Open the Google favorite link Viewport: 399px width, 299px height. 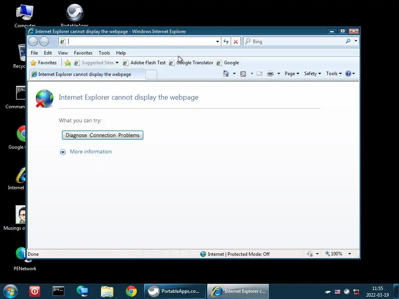[x=228, y=63]
